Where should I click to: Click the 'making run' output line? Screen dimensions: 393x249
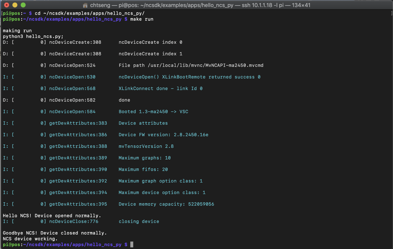click(17, 31)
